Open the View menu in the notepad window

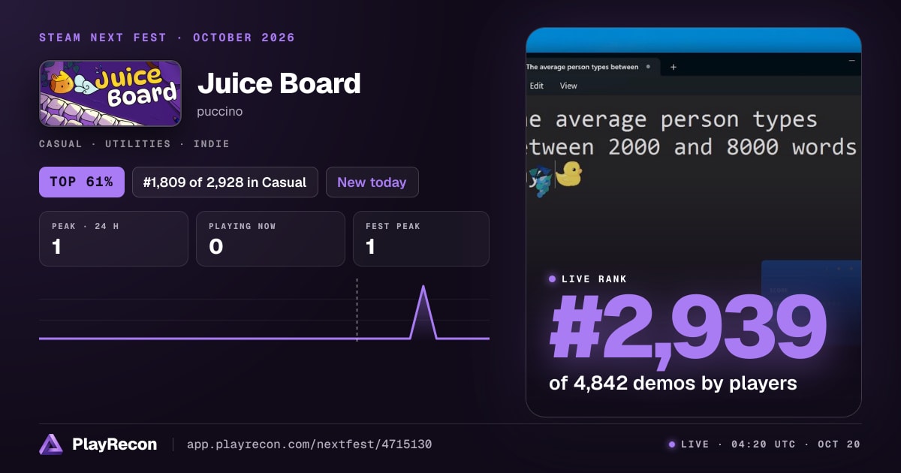click(569, 86)
